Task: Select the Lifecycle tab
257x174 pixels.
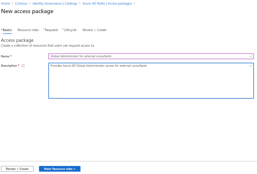Action: [70, 30]
